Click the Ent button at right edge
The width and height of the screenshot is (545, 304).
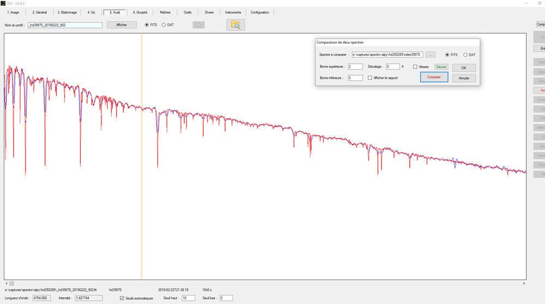(540, 48)
